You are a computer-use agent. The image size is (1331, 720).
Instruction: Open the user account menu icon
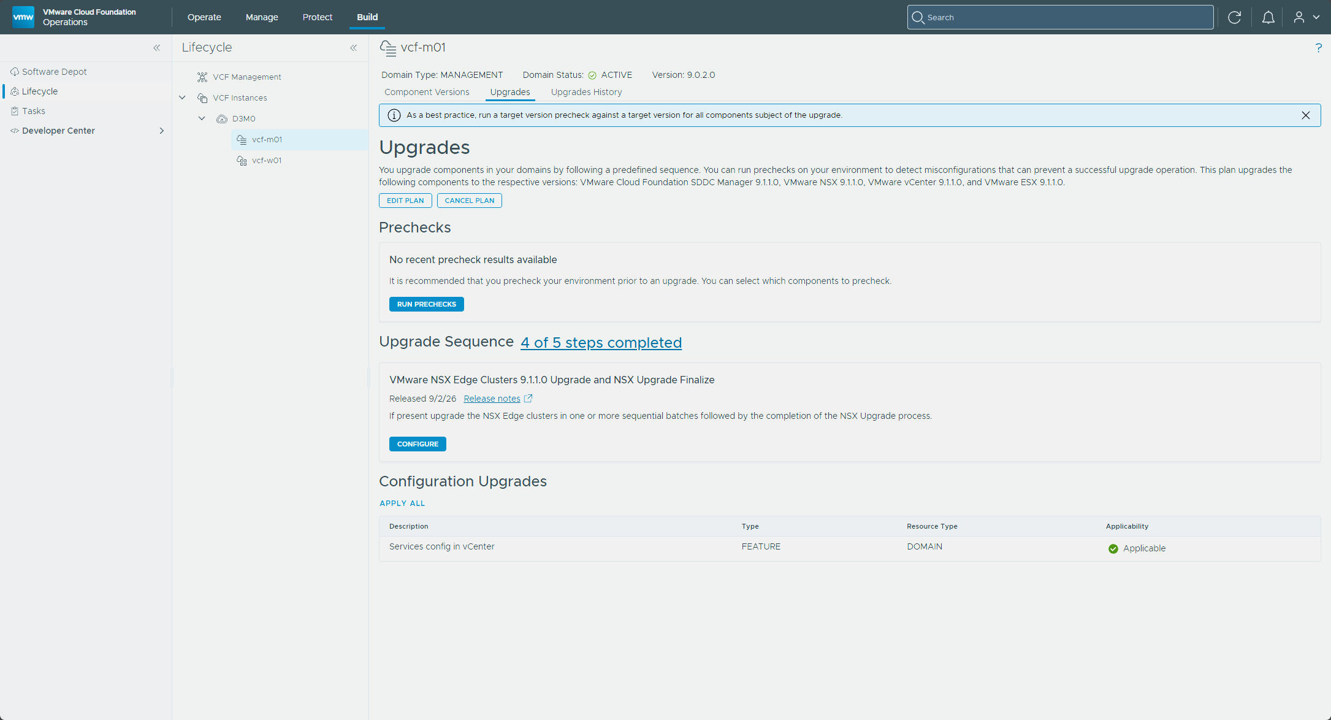1299,17
